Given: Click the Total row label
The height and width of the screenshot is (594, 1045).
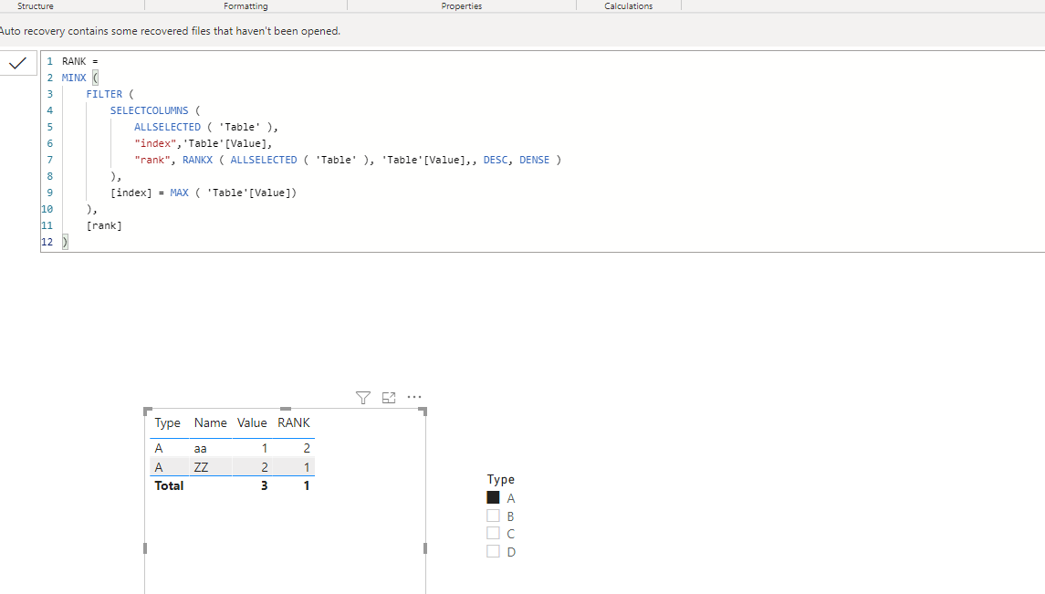Looking at the screenshot, I should (x=169, y=486).
